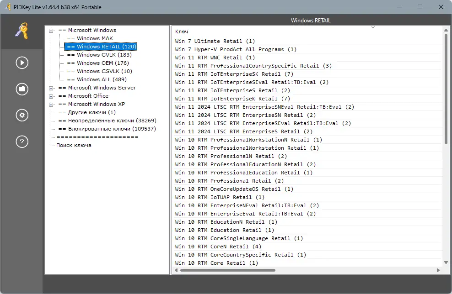Image resolution: width=452 pixels, height=294 pixels.
Task: Open help via the question mark icon
Action: [22, 142]
